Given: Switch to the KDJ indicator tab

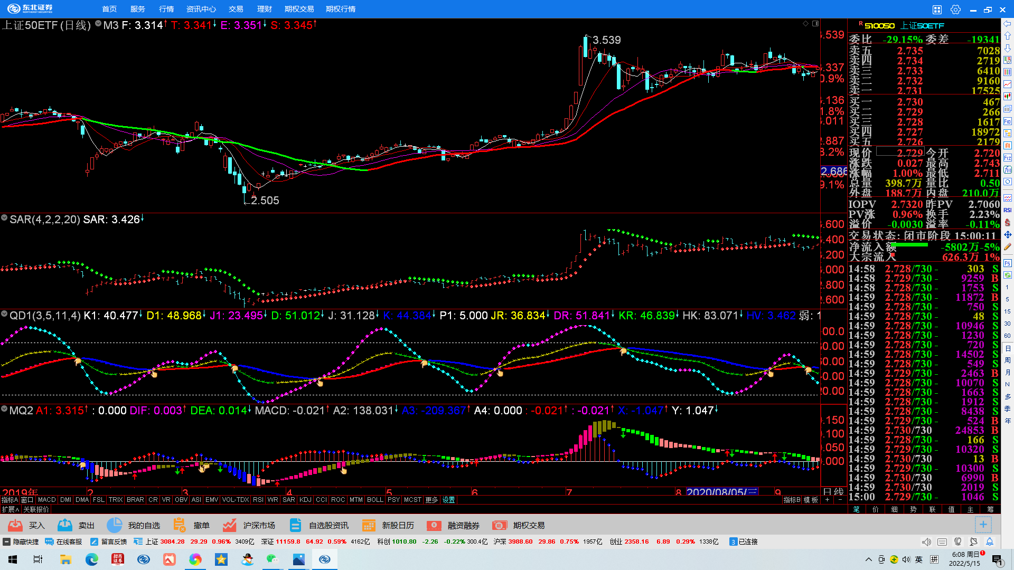Looking at the screenshot, I should (x=305, y=500).
